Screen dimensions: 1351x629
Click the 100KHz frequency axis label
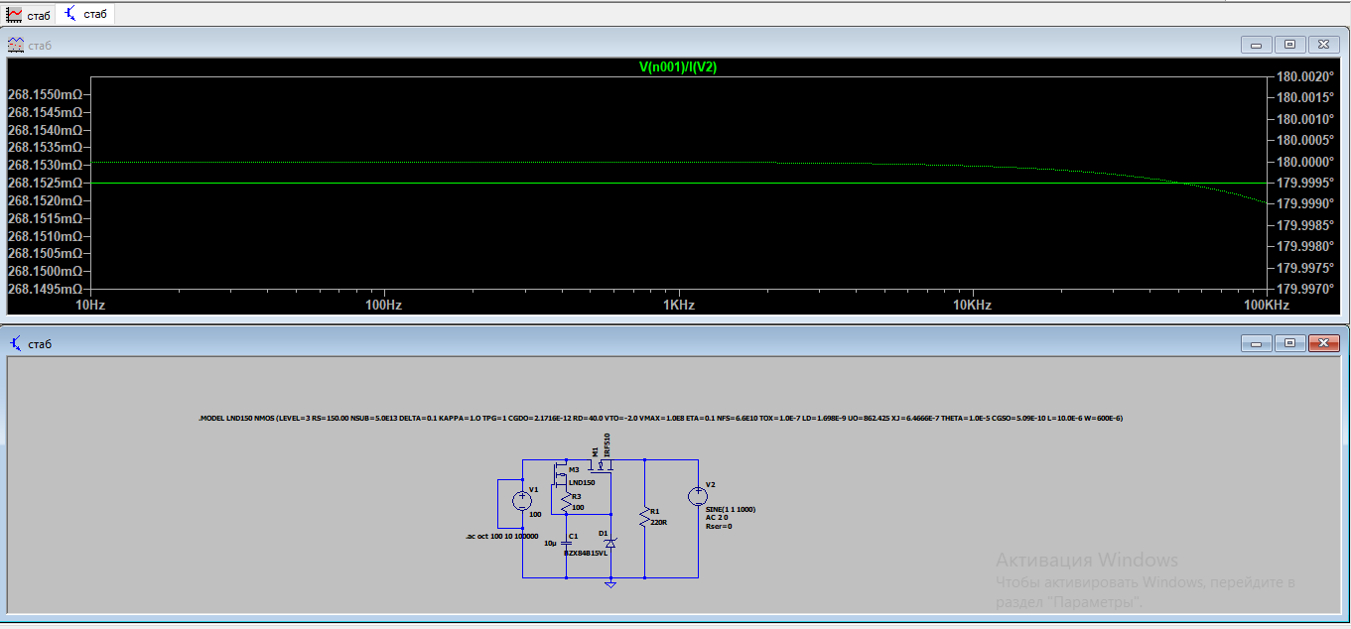[x=1266, y=305]
